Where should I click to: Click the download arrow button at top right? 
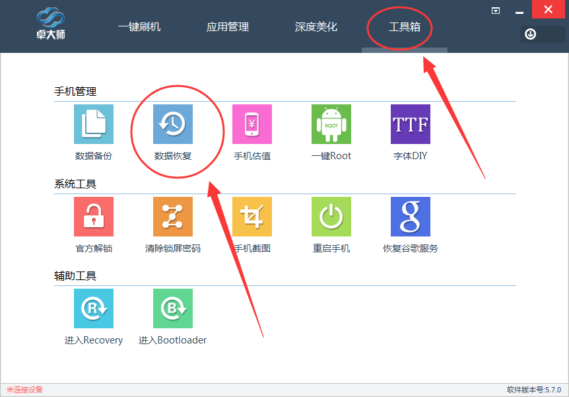[530, 34]
